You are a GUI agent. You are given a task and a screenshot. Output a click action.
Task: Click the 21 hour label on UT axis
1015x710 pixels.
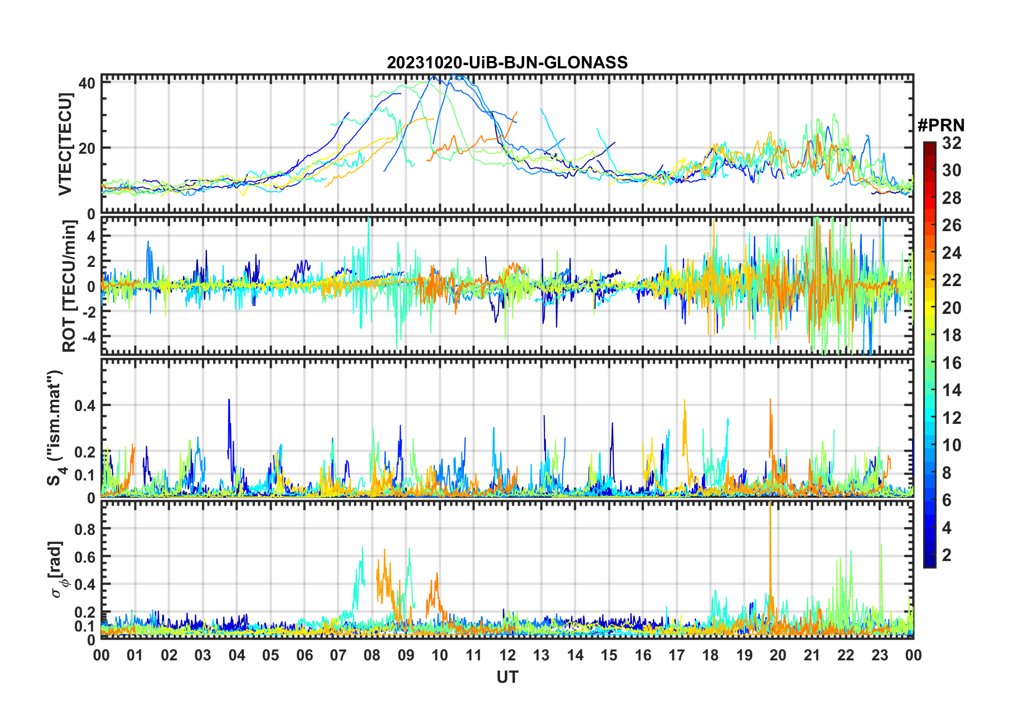[x=812, y=655]
